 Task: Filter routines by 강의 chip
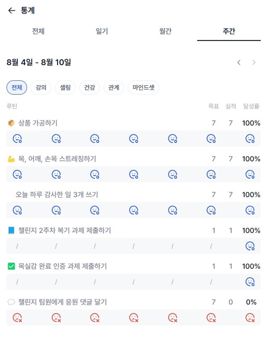click(x=41, y=87)
